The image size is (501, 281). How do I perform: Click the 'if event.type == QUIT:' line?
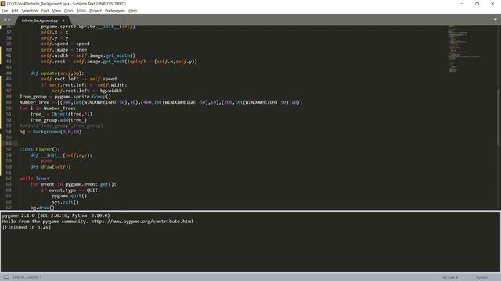point(70,190)
